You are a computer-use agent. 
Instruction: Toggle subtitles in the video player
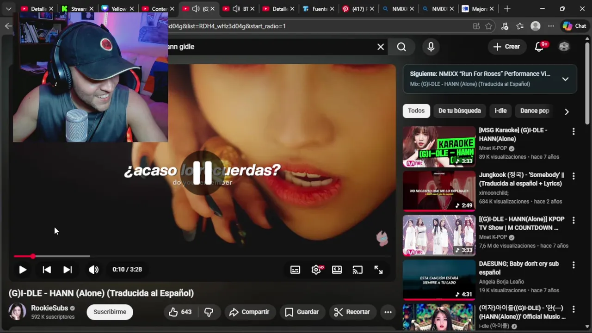coord(295,270)
